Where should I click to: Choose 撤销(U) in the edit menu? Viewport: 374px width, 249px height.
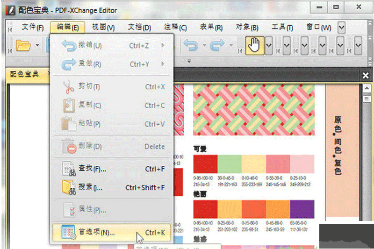pyautogui.click(x=112, y=45)
